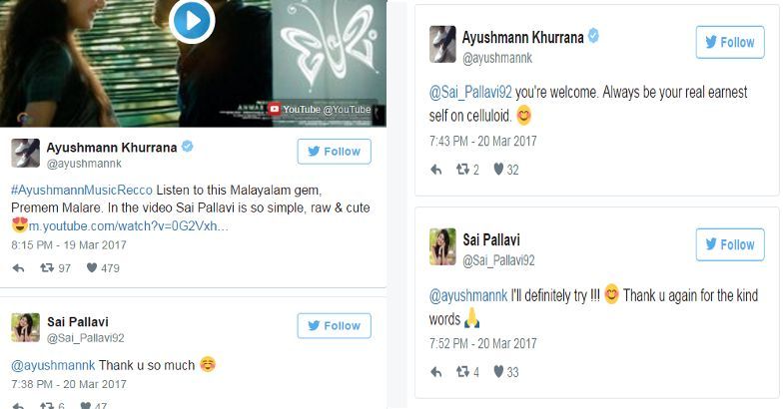Retweet Sai Pallavi's tweet with 4 retweets
Screen dimensions: 783x409
tap(463, 372)
